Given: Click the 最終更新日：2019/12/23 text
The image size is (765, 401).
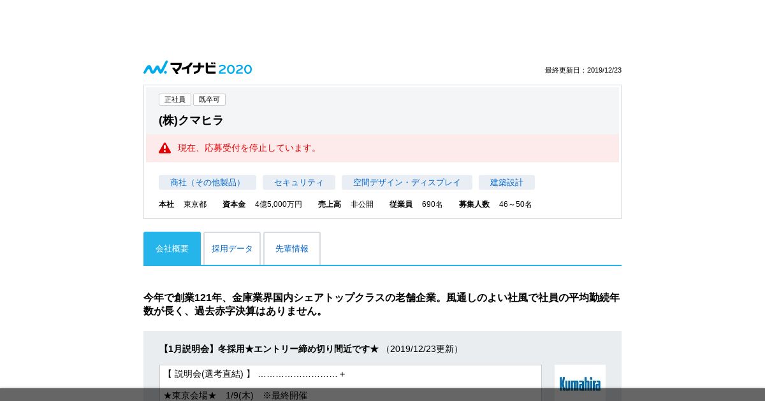Looking at the screenshot, I should pos(583,70).
